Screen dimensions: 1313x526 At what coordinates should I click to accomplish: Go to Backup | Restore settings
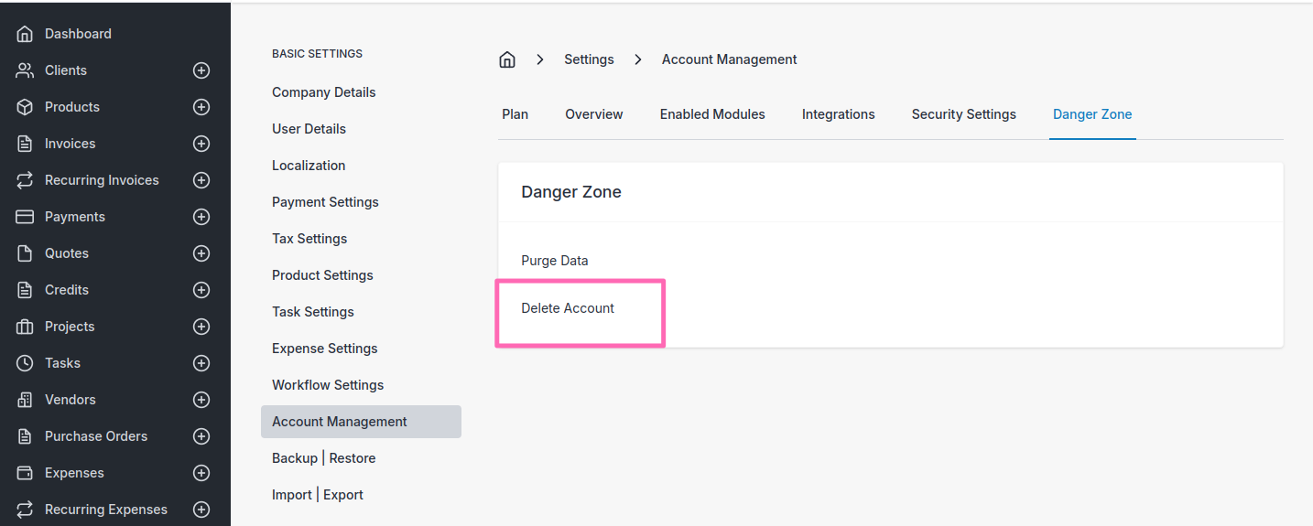pyautogui.click(x=323, y=458)
